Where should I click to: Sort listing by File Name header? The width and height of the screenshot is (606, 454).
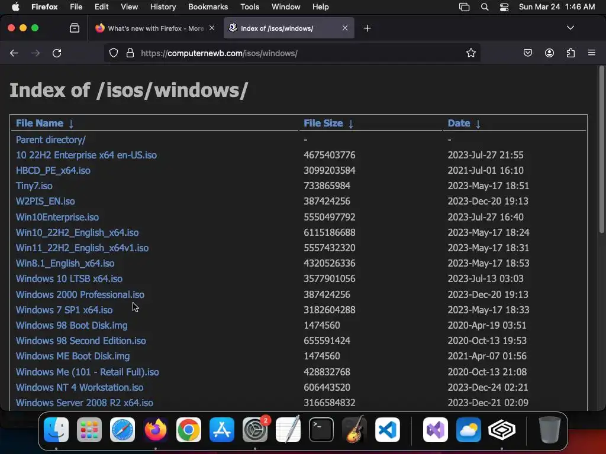click(40, 123)
